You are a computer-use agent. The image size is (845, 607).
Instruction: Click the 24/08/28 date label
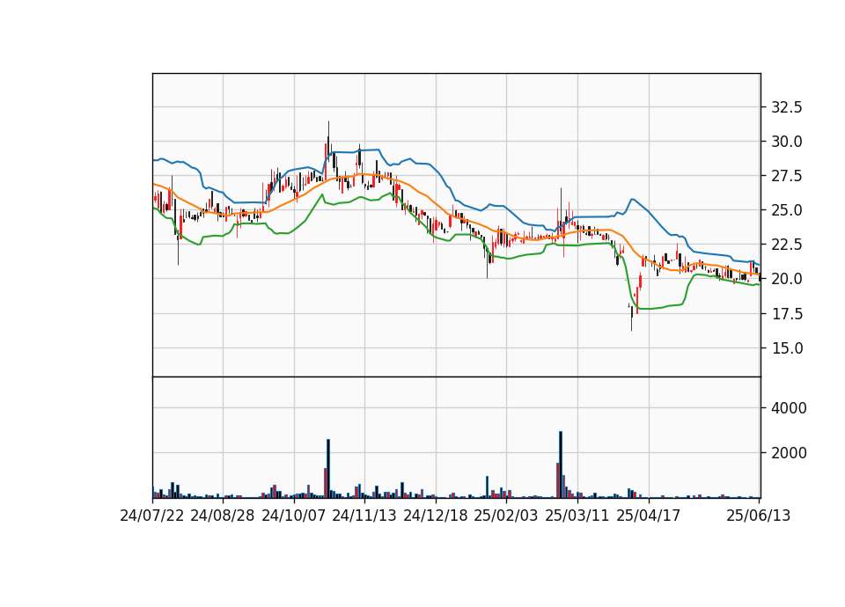point(223,516)
